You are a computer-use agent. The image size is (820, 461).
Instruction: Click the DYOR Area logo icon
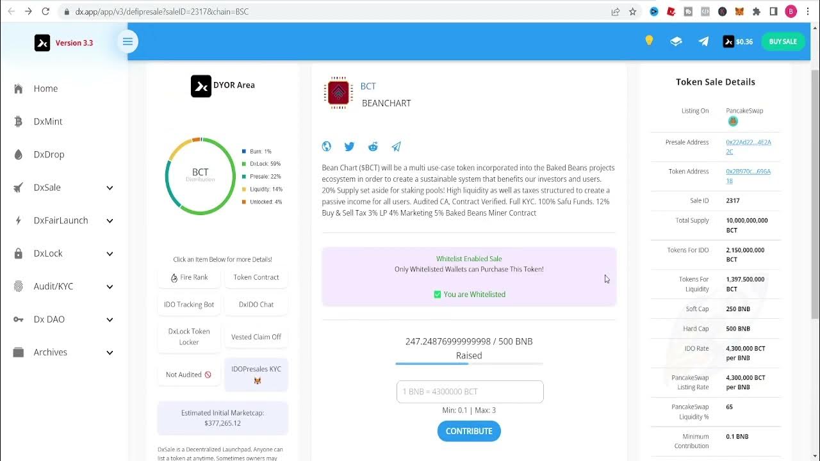(x=201, y=86)
